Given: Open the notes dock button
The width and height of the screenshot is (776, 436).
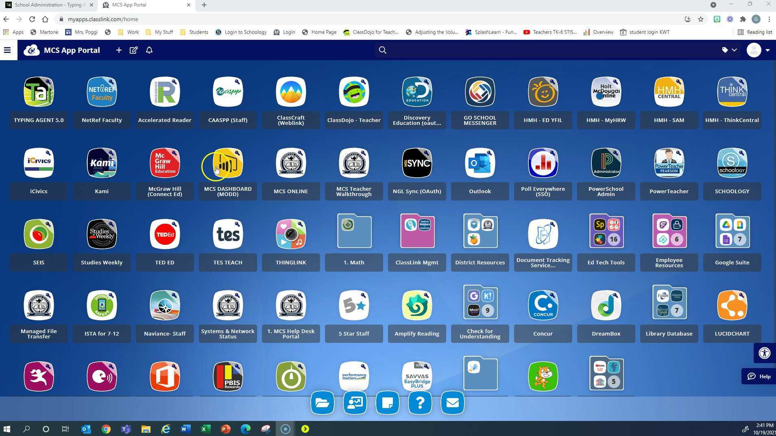Looking at the screenshot, I should (x=388, y=403).
